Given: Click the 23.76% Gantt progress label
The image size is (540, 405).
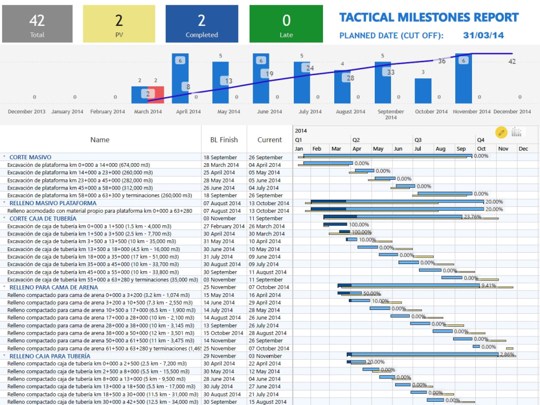Looking at the screenshot, I should [473, 217].
